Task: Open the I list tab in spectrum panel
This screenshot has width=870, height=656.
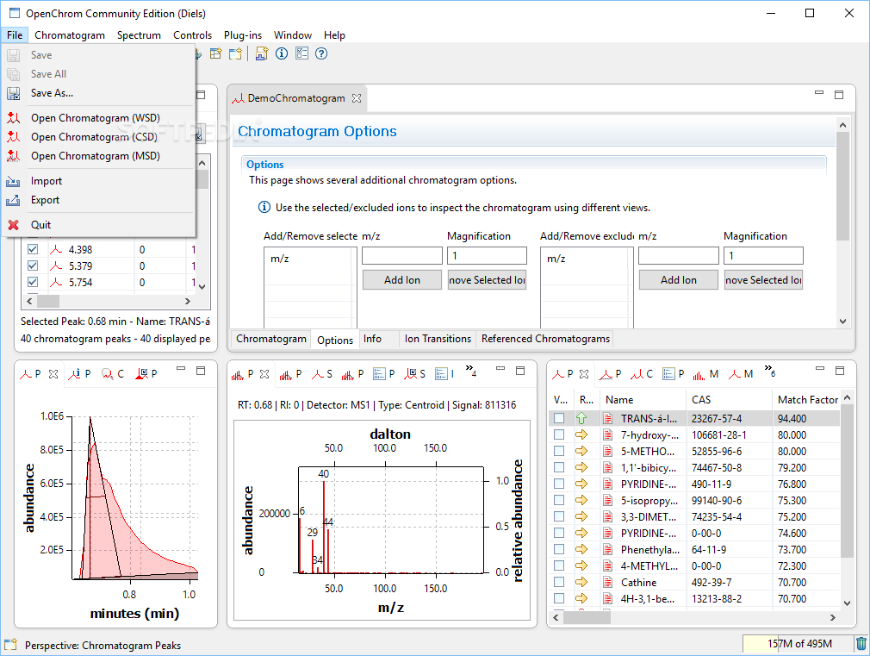Action: click(x=445, y=374)
